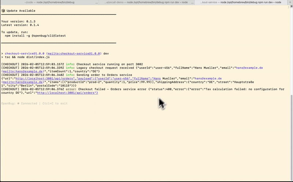Click the "Ctrl+C to exit" hint
Image resolution: width=293 pixels, height=182 pixels.
[55, 104]
